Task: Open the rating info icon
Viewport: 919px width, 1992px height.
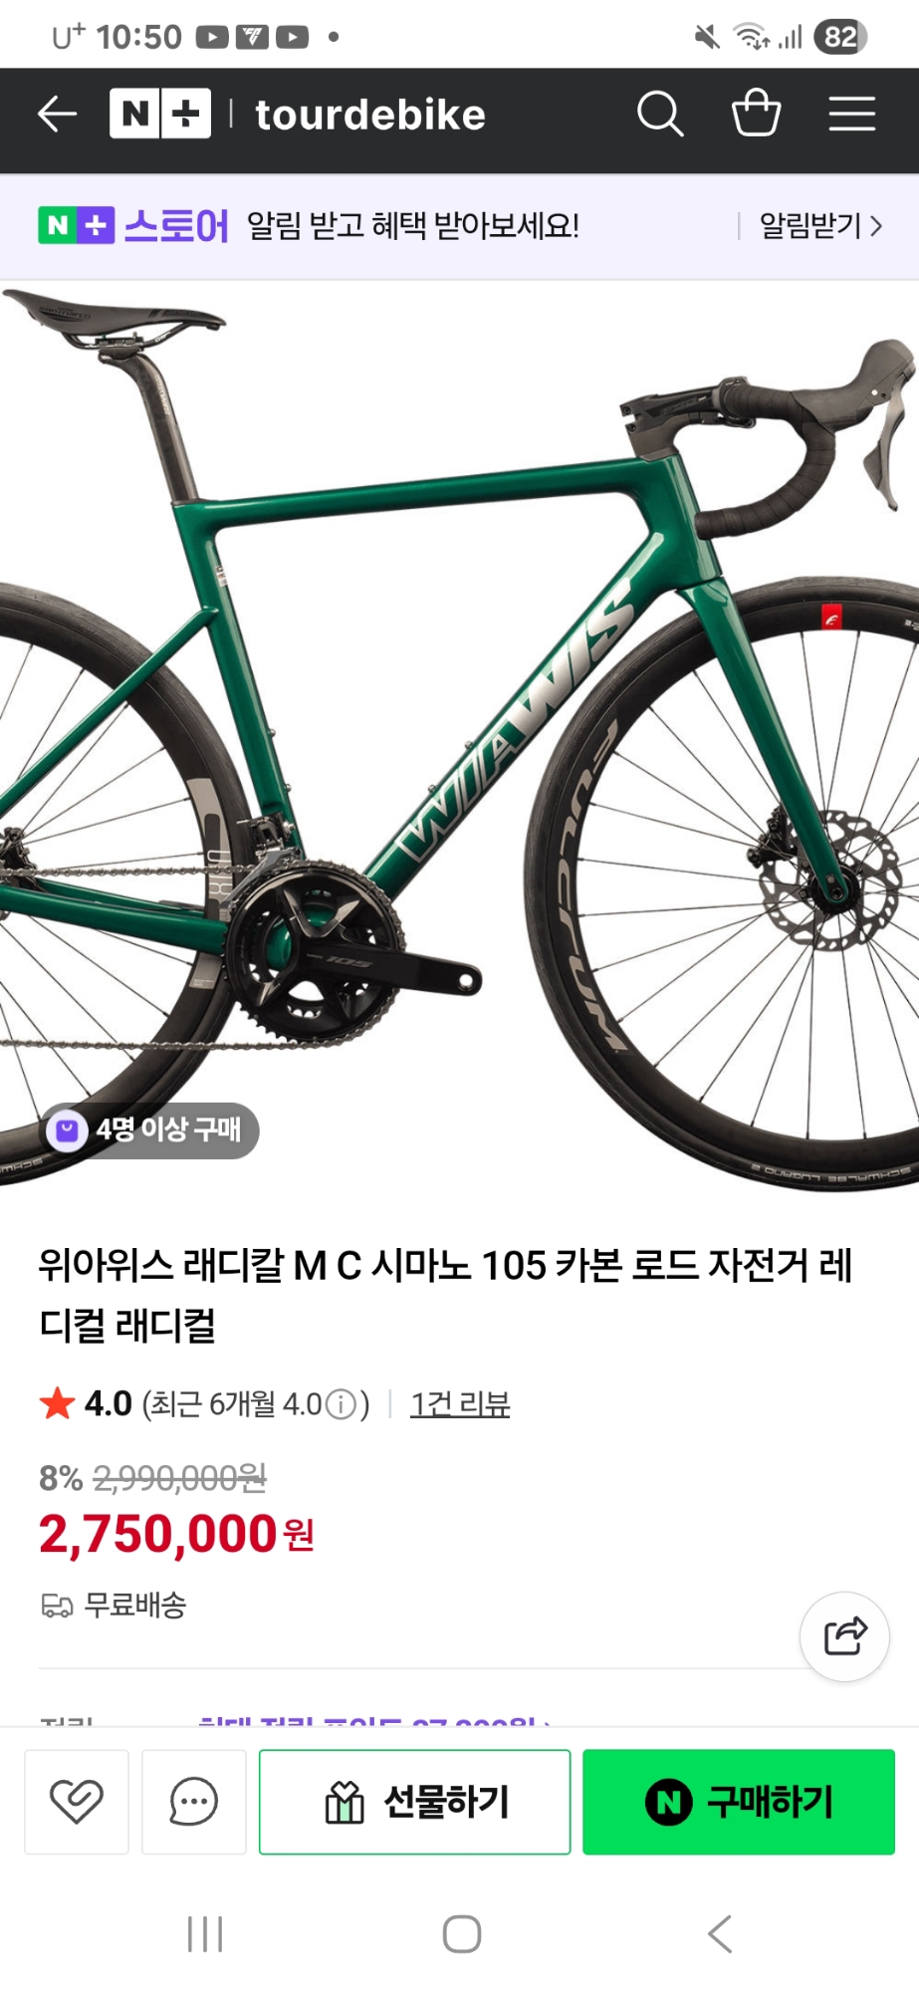Action: (x=341, y=1405)
